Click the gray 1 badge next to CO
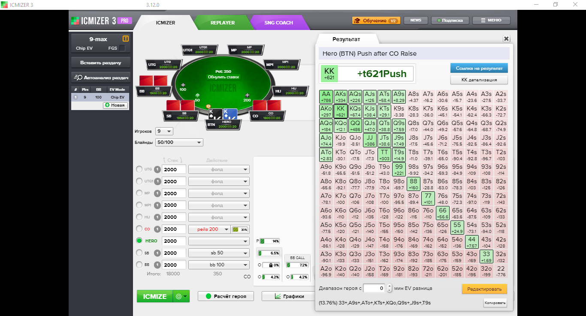Screen dimensions: 586x316 157,229
